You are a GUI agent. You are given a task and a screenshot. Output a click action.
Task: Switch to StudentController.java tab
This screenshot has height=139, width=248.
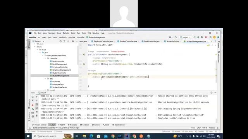coord(128,41)
